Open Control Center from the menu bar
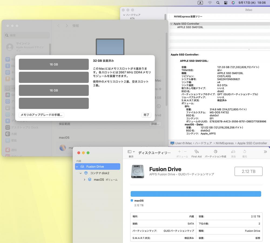The width and height of the screenshot is (270, 243). tap(226, 3)
